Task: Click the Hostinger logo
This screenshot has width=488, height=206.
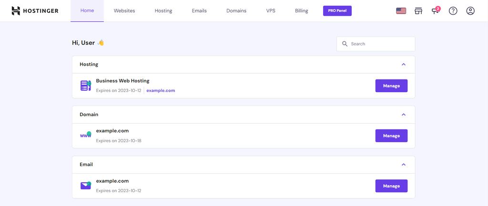Action: pos(35,11)
